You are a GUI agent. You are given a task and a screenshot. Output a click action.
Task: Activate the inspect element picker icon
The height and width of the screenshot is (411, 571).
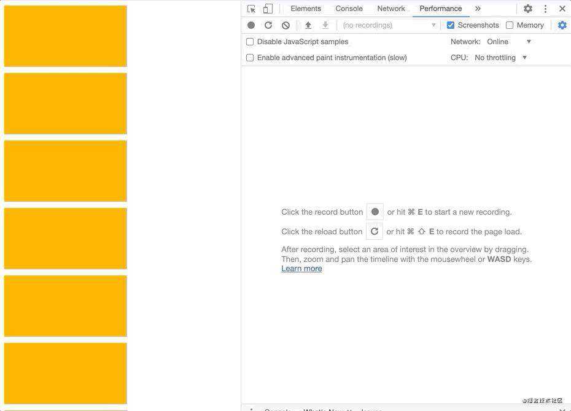251,9
